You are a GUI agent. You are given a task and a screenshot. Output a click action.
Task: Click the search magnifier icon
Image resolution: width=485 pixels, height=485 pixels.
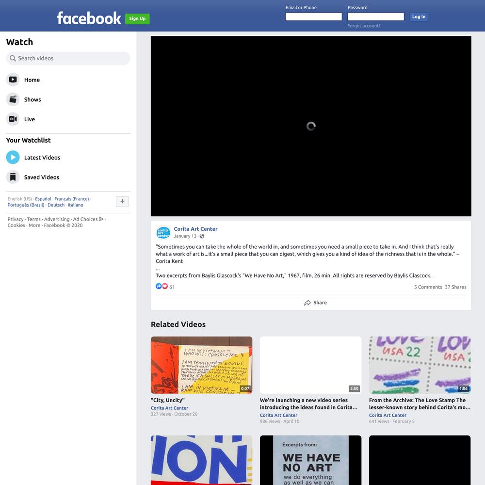point(13,58)
